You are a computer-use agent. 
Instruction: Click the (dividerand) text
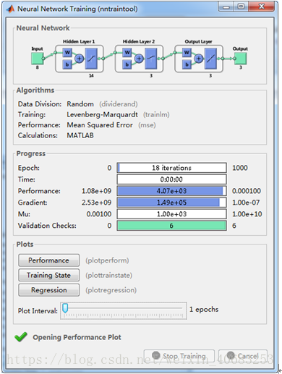[x=119, y=104]
